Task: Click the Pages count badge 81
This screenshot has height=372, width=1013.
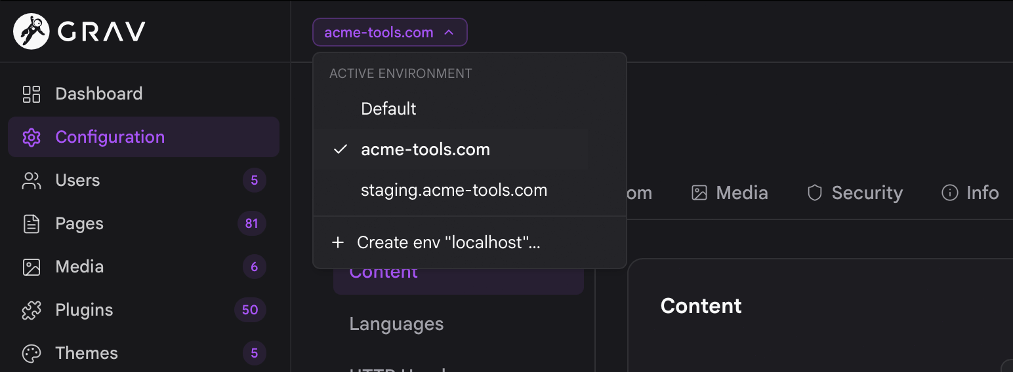Action: (251, 223)
